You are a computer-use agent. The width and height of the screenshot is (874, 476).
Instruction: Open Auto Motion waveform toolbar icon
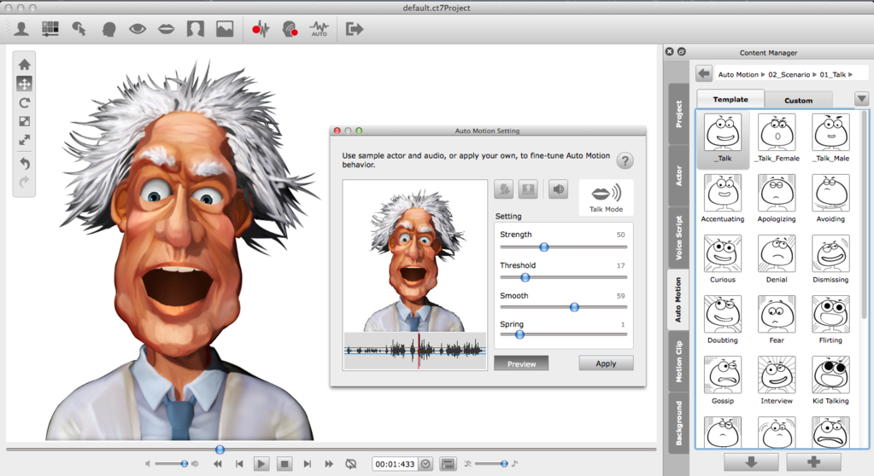(x=320, y=29)
